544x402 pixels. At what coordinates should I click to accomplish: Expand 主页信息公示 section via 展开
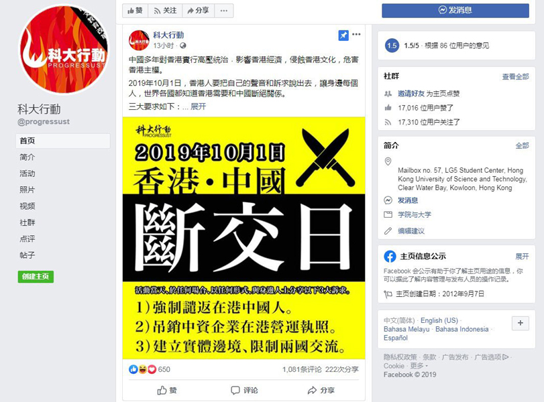click(522, 256)
